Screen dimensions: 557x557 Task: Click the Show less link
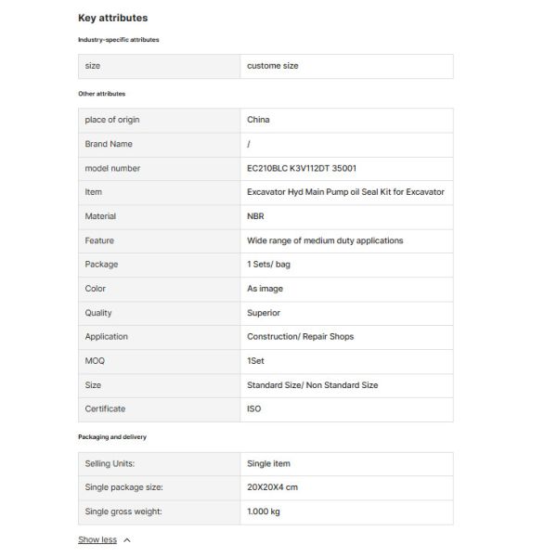coord(97,539)
